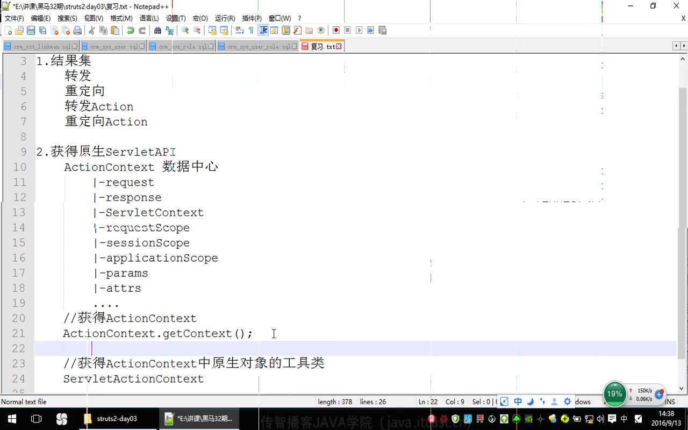Click the Close document toolbar icon
This screenshot has width=688, height=430.
click(54, 31)
